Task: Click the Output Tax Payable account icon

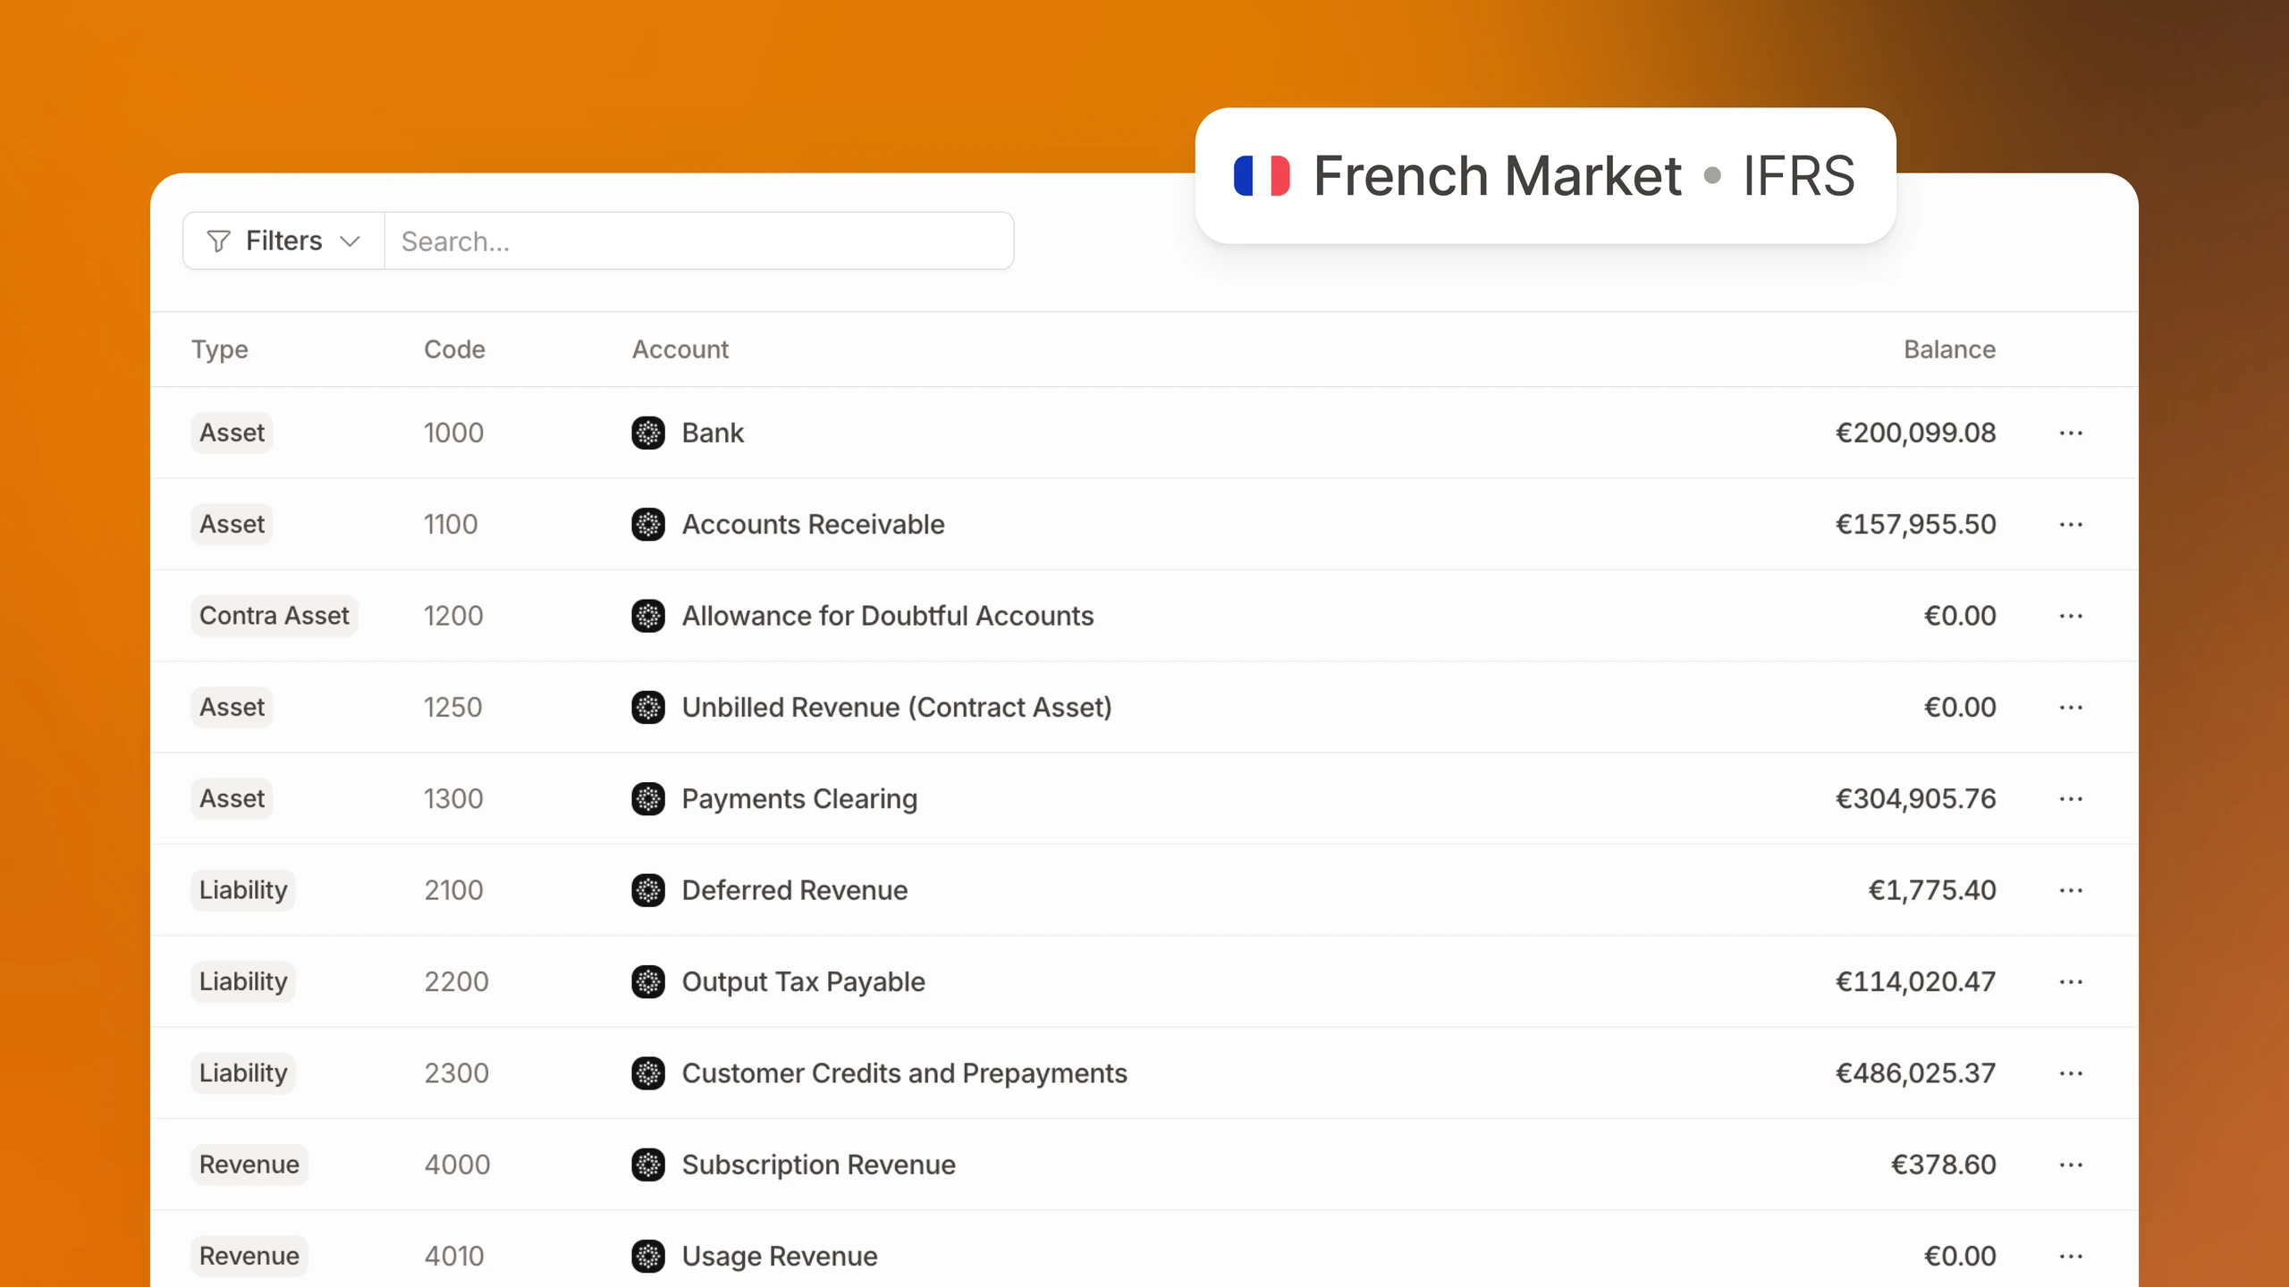Action: click(x=648, y=982)
